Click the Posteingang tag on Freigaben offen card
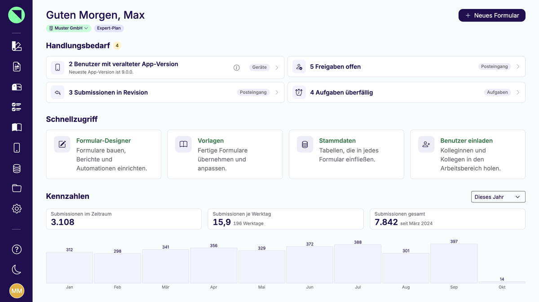This screenshot has width=539, height=302. pyautogui.click(x=495, y=66)
